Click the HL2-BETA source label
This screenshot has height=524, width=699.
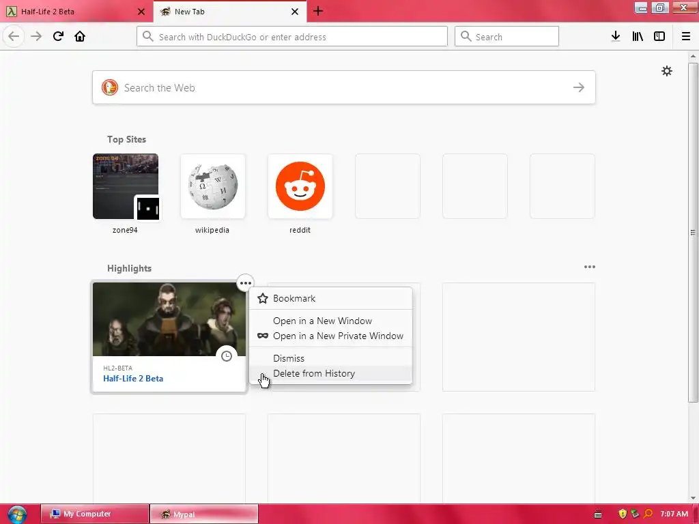point(117,368)
